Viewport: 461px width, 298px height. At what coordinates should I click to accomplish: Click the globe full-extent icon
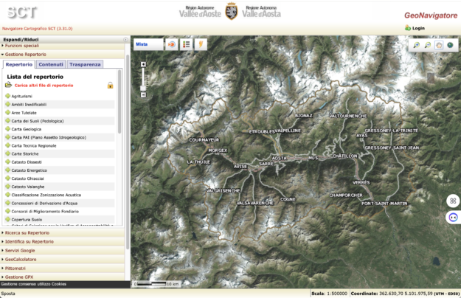[x=450, y=45]
